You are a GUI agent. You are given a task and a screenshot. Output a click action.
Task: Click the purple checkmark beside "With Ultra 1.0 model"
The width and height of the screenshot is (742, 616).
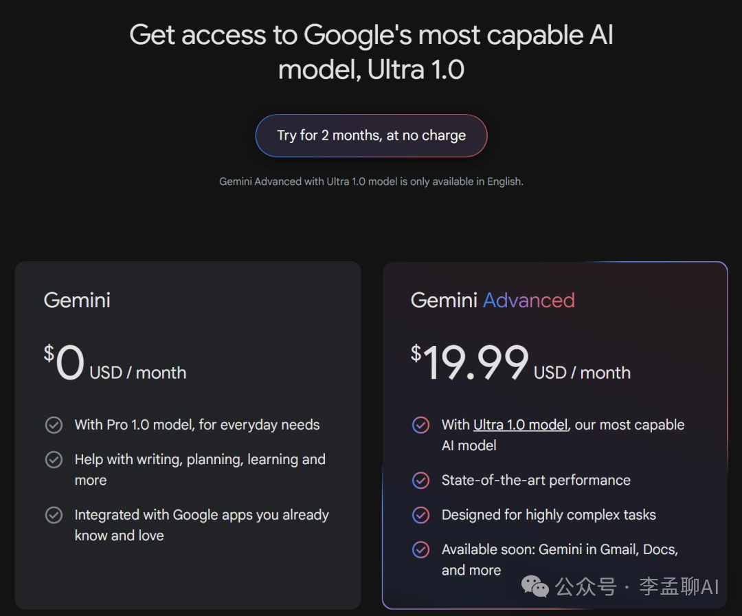(x=420, y=425)
